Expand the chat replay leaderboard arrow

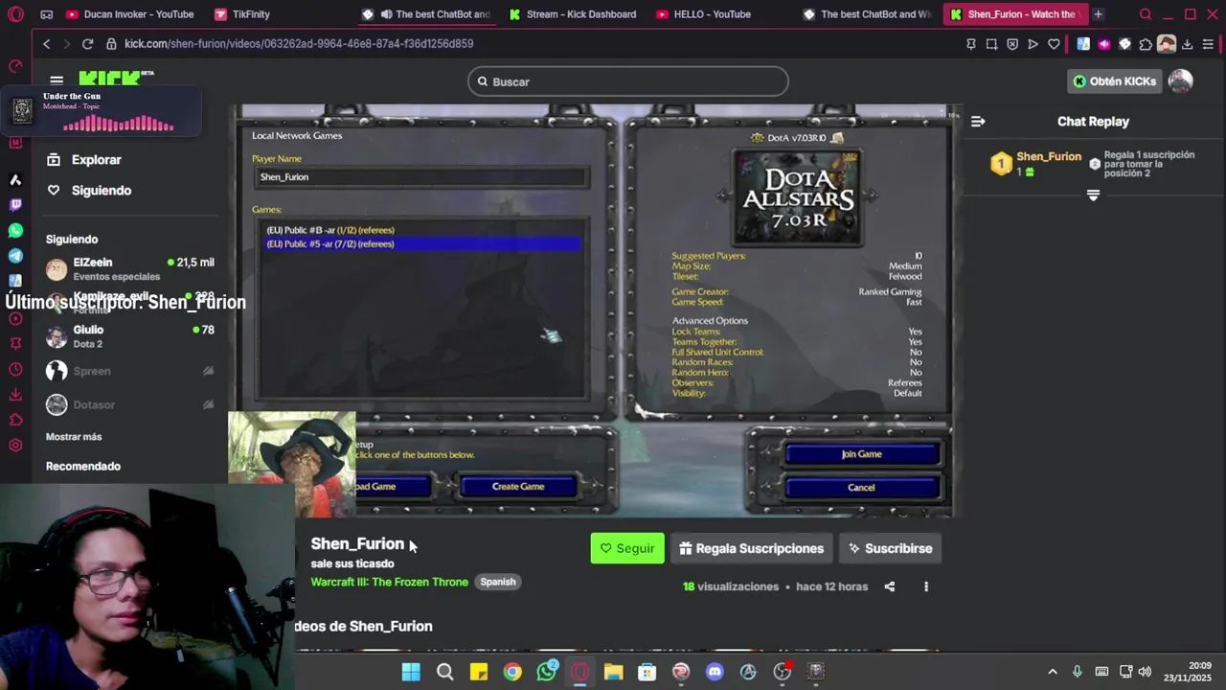pos(1093,195)
